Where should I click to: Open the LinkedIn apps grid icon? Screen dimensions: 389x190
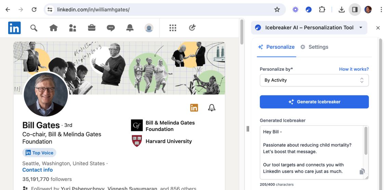173,28
